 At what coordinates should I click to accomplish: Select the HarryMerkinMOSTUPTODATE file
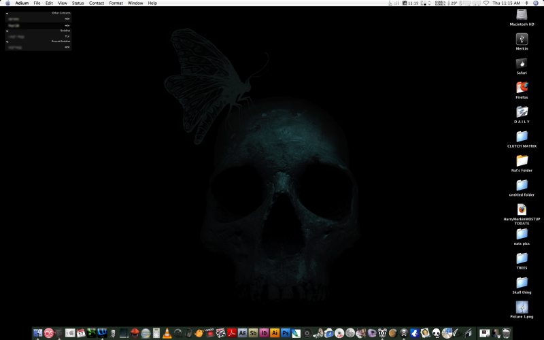(522, 209)
